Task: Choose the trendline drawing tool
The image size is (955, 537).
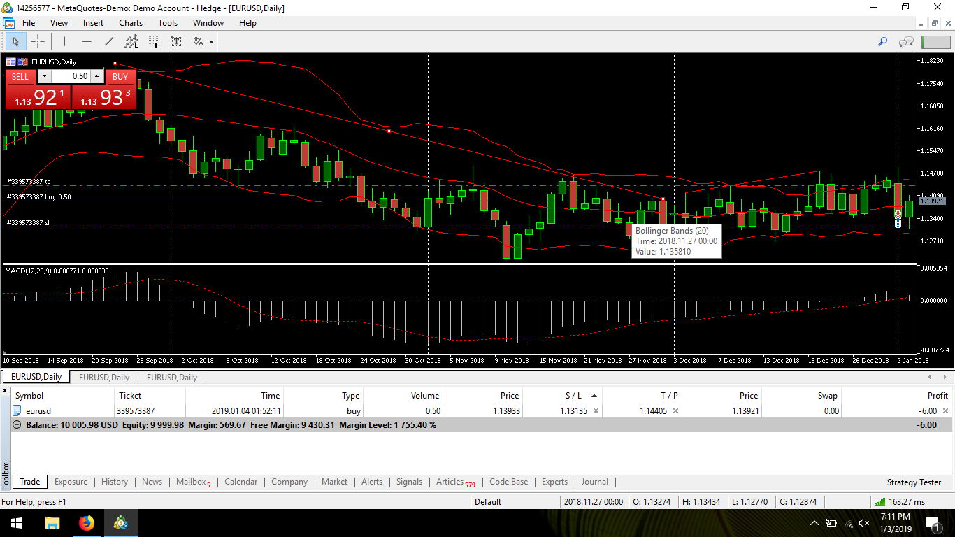Action: pos(109,41)
